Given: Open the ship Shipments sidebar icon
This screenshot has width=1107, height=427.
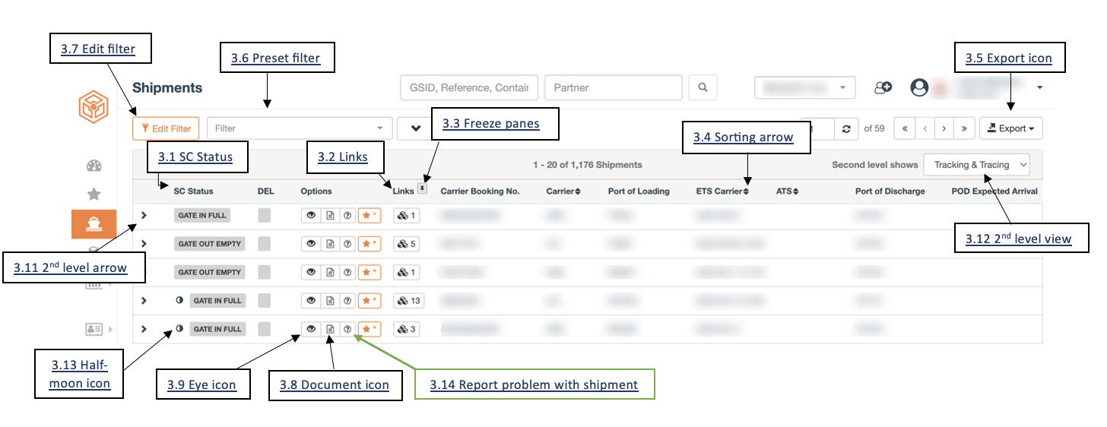Looking at the screenshot, I should point(94,224).
